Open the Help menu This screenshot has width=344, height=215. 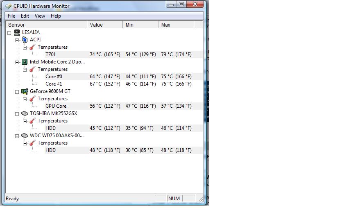pyautogui.click(x=56, y=16)
